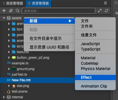Click the TS icon of example.ts
Screen dimensions: 118x100
pos(9,63)
